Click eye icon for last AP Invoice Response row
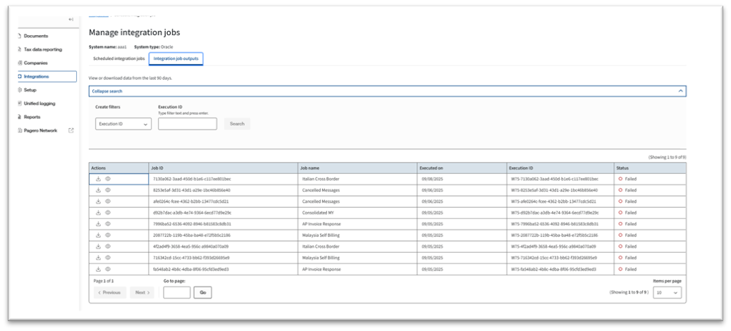Viewport: 731px width, 331px height. [108, 269]
